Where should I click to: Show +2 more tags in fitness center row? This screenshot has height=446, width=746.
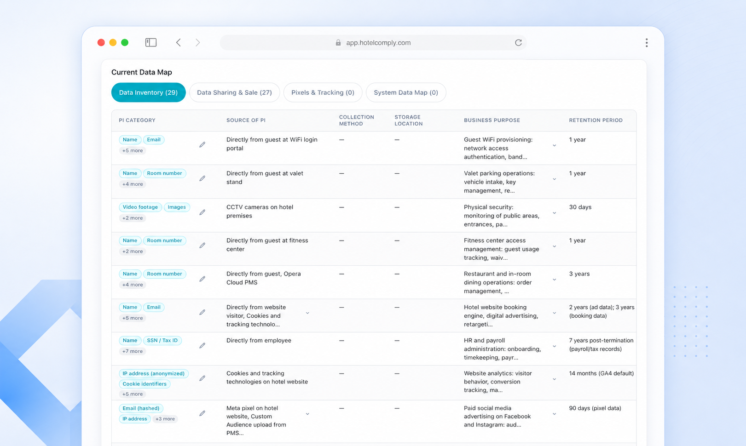(x=133, y=252)
